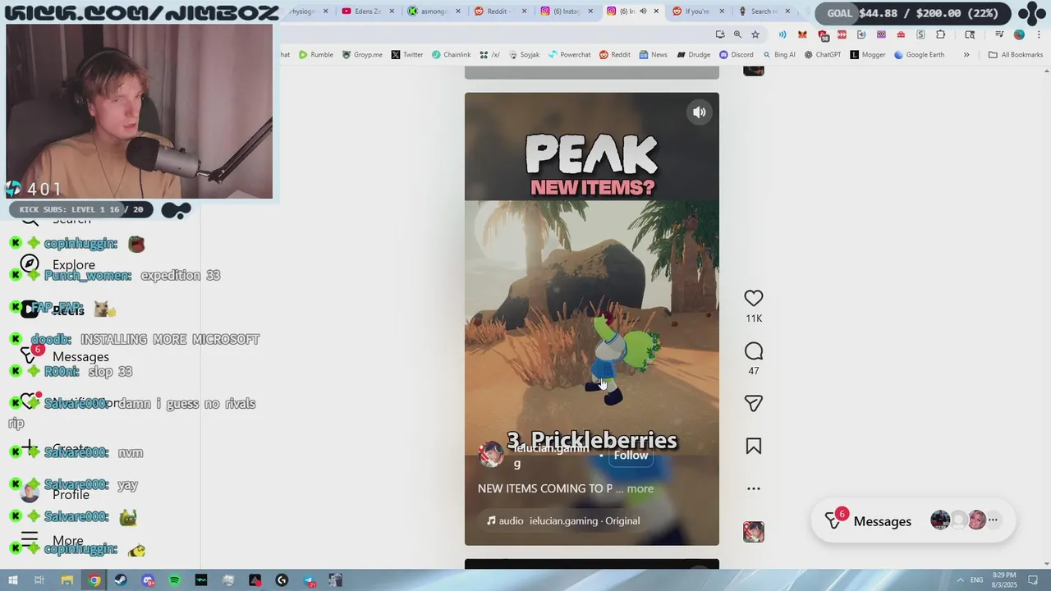Open Reels from the Instagram sidebar

pyautogui.click(x=54, y=309)
